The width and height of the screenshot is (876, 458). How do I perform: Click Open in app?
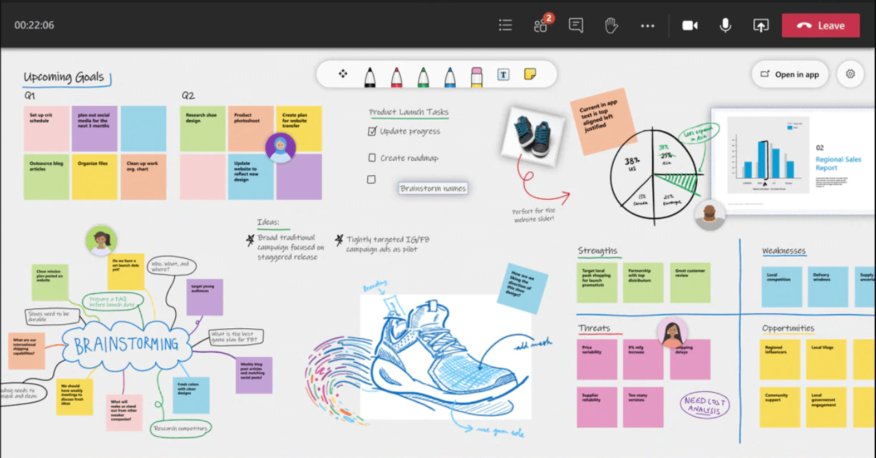[x=789, y=73]
